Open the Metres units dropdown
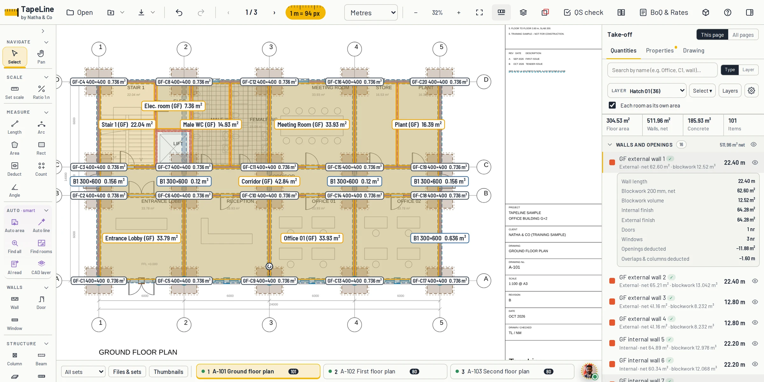 [371, 12]
